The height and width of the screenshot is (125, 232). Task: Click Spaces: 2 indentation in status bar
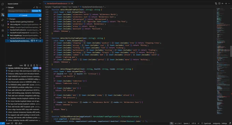pos(187,123)
